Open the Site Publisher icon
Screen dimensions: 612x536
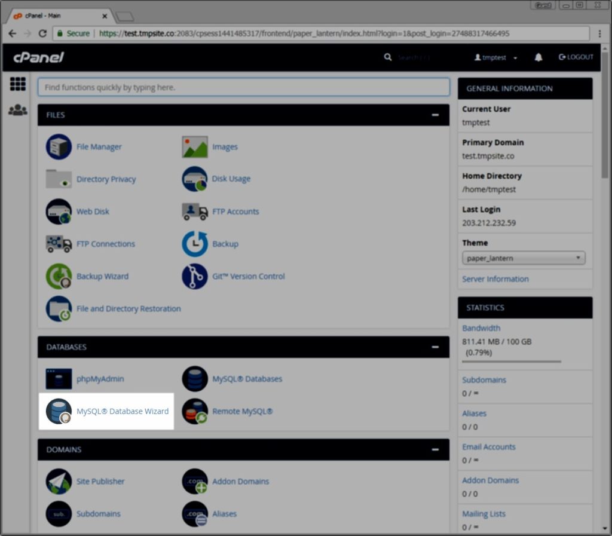[59, 482]
